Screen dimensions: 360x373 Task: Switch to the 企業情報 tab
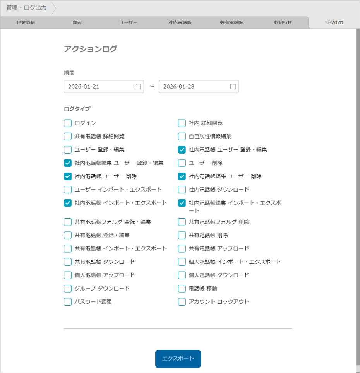[26, 22]
